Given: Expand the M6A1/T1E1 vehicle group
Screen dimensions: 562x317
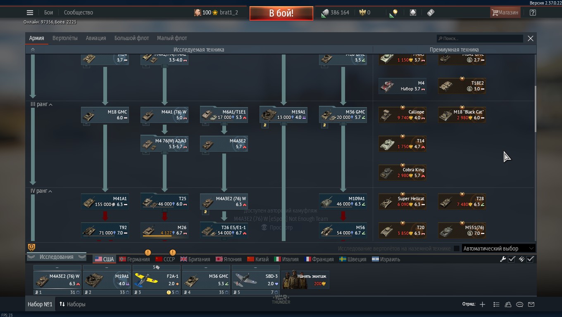Looking at the screenshot, I should [224, 115].
